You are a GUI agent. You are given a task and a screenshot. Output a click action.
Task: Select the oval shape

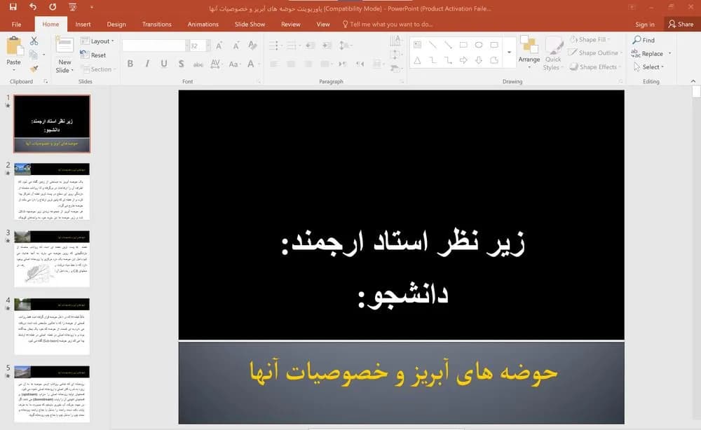[x=479, y=45]
